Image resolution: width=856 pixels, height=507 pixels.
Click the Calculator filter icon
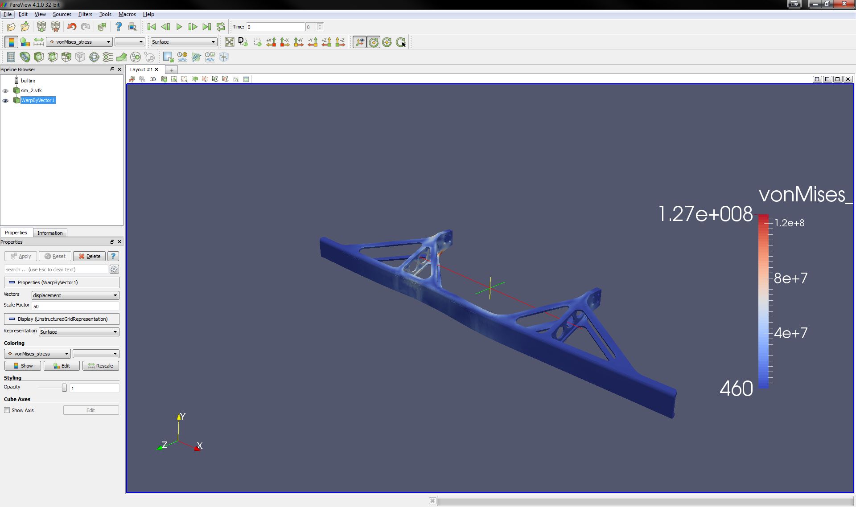pyautogui.click(x=11, y=57)
